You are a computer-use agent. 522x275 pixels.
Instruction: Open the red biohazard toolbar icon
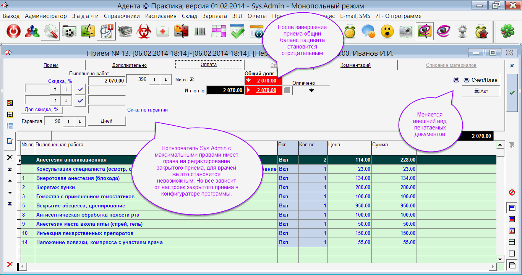tap(144, 32)
